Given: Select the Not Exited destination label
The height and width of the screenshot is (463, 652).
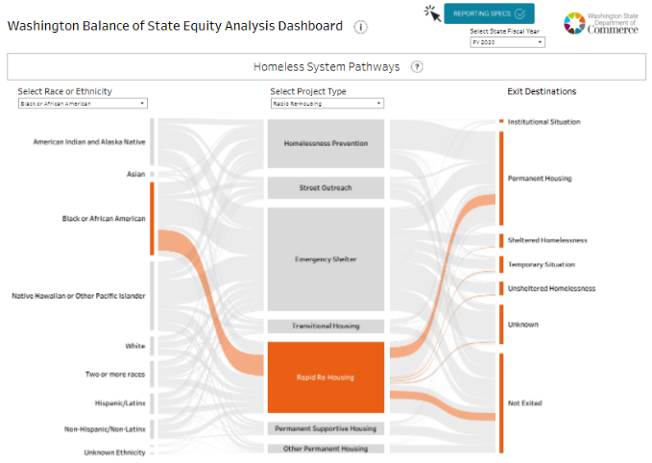Looking at the screenshot, I should [x=525, y=403].
